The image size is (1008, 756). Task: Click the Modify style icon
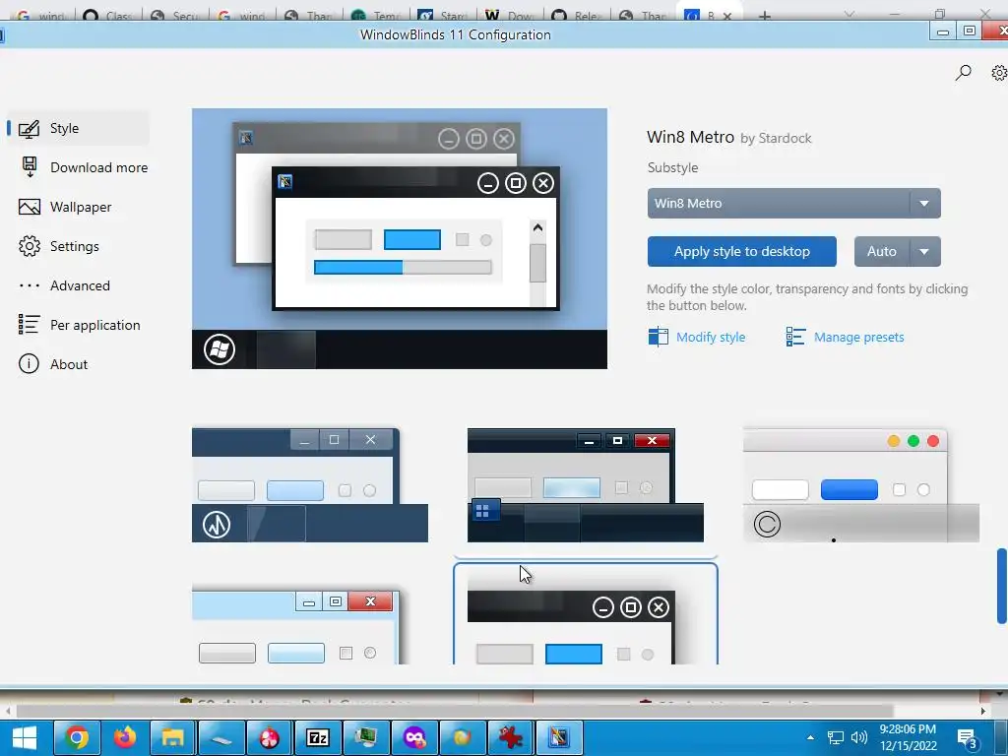(659, 337)
